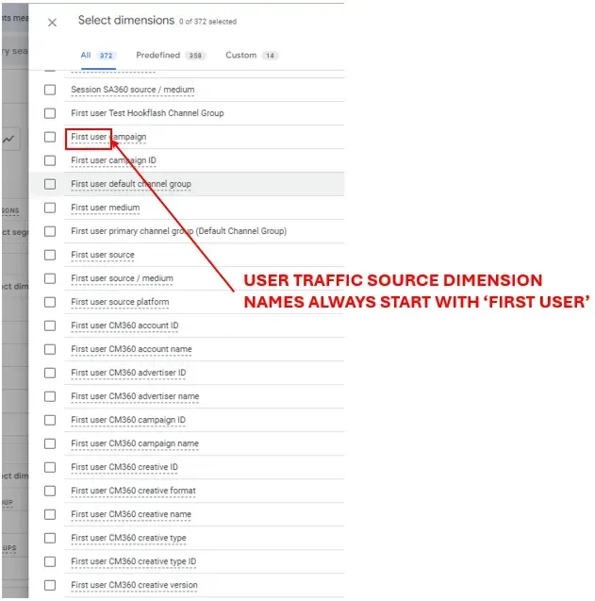Tick the First user source platform checkbox

pos(50,302)
